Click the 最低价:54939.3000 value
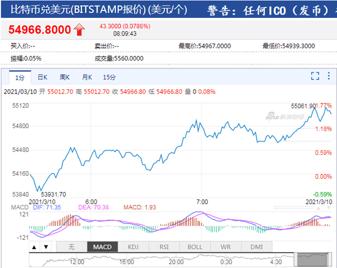Viewport: 337px width, 268px height. (x=289, y=46)
